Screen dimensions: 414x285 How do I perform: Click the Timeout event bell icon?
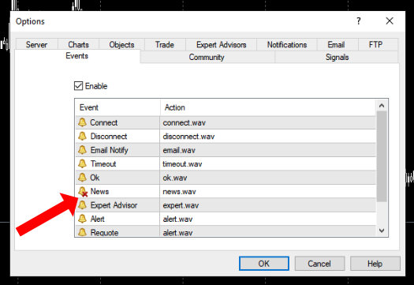pyautogui.click(x=82, y=163)
